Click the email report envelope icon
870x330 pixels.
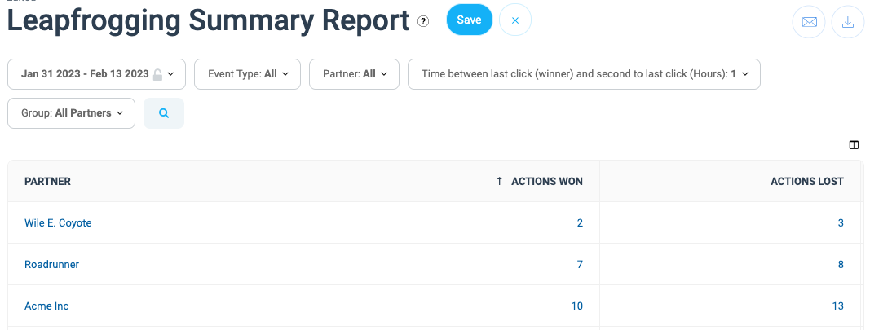(809, 22)
